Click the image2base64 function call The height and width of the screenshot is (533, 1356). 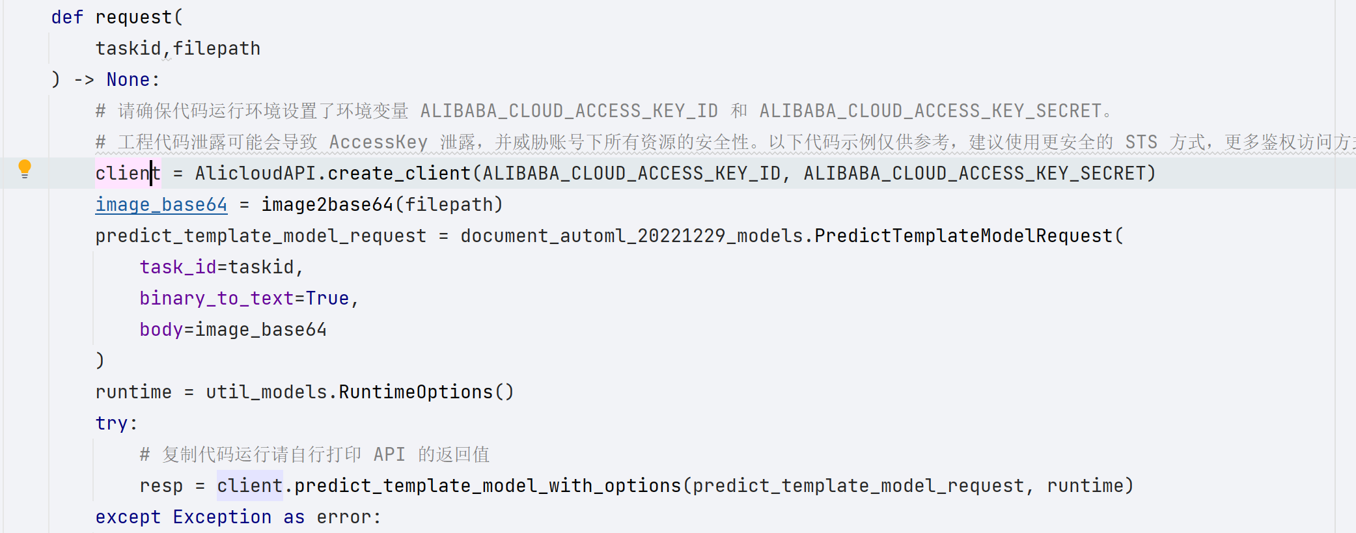[x=327, y=205]
